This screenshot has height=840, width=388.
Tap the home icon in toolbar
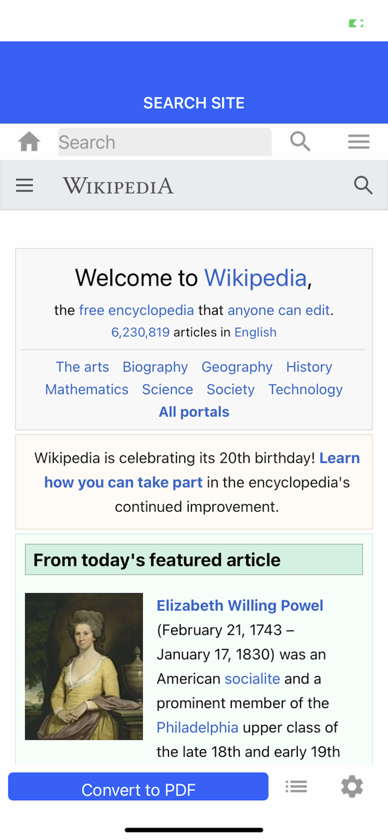pyautogui.click(x=29, y=142)
